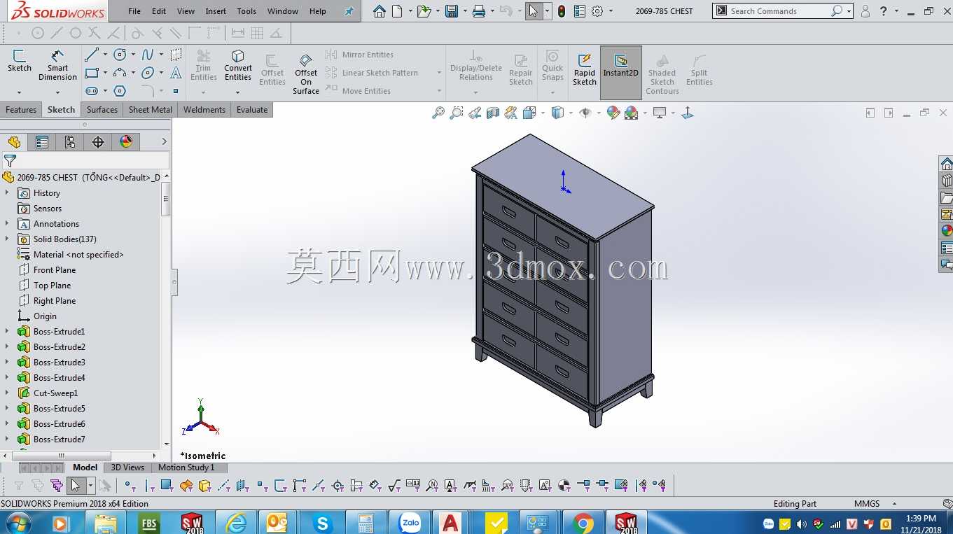Open the DisplayManager color ball tab
The width and height of the screenshot is (953, 534).
coord(126,142)
